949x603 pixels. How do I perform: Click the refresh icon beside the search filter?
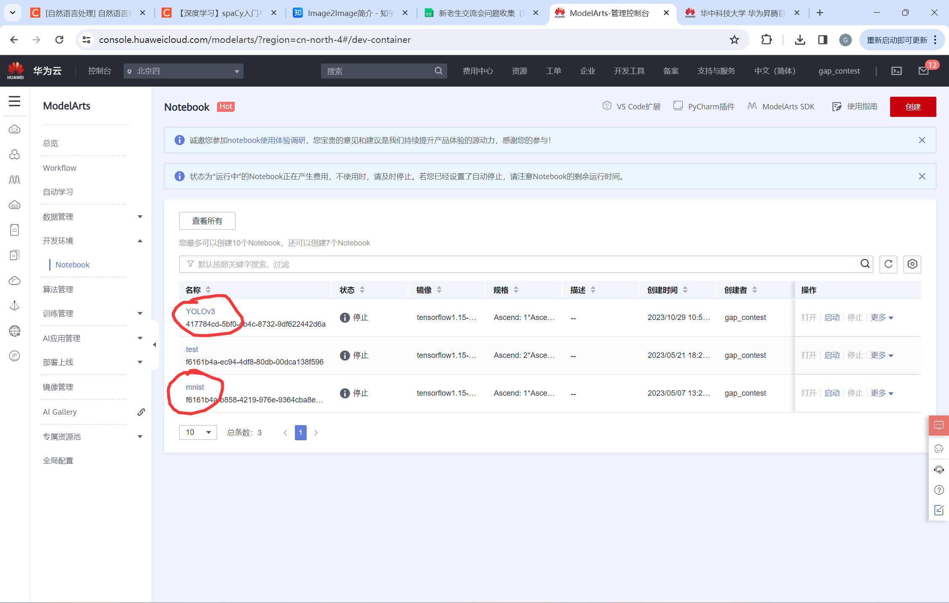[x=888, y=264]
